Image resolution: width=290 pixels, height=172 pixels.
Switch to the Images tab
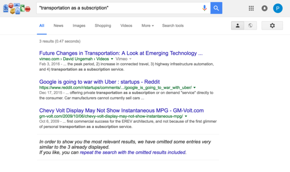(79, 26)
